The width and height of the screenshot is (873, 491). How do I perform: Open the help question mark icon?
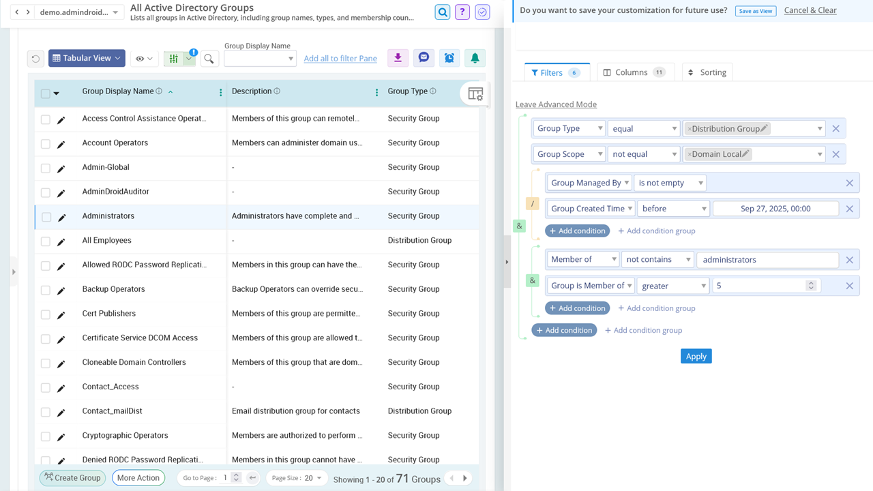click(x=462, y=12)
